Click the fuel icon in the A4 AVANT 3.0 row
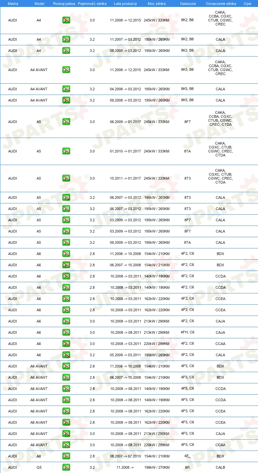 [x=66, y=70]
